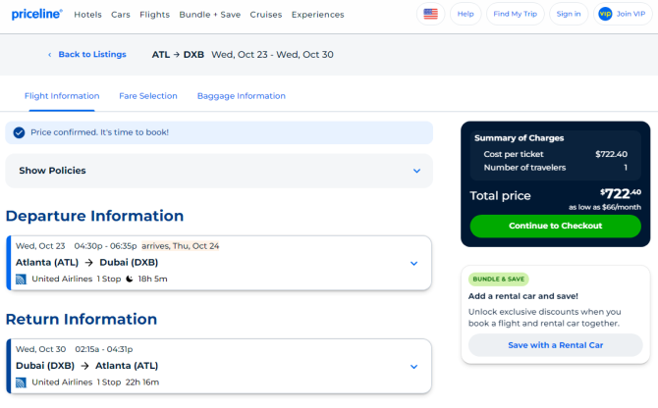
Task: Click the VIP badge icon
Action: coord(605,14)
